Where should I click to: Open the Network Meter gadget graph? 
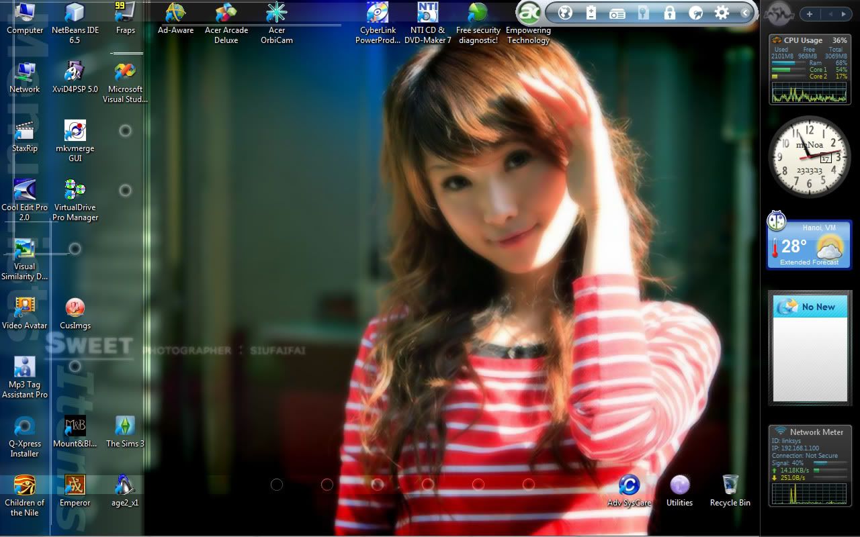809,493
